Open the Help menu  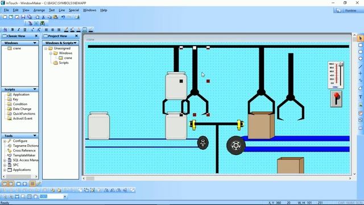pyautogui.click(x=104, y=10)
